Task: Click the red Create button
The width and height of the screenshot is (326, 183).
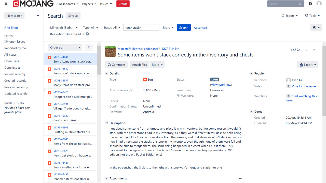Action: coord(123,4)
